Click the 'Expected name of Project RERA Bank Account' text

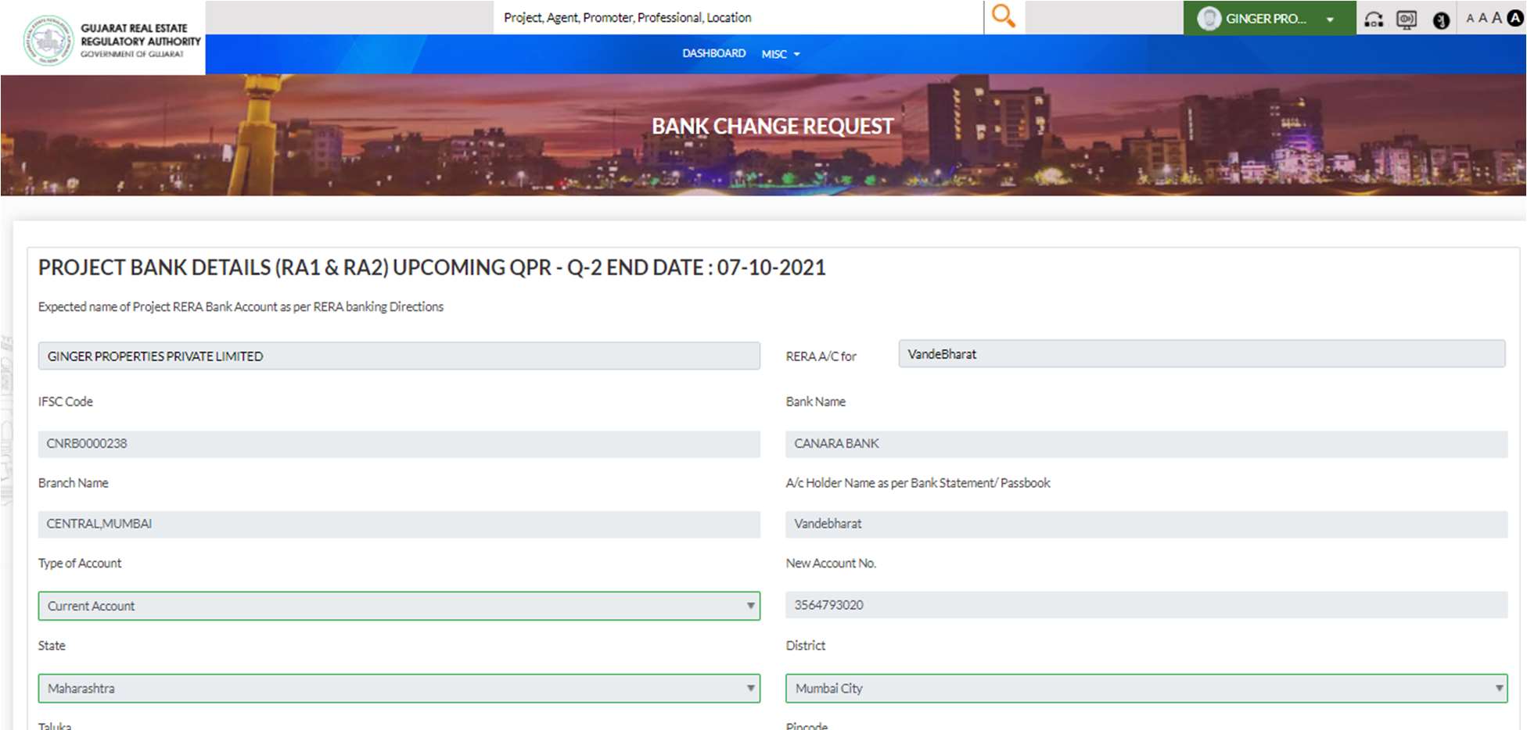click(x=241, y=306)
